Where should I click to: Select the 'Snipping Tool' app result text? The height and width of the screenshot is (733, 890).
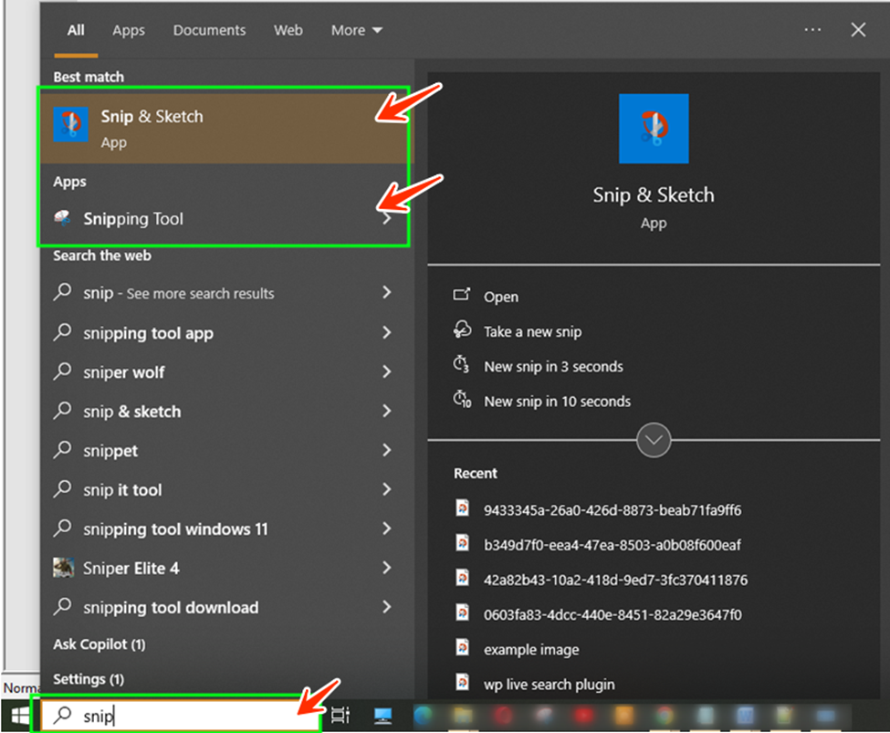point(133,219)
